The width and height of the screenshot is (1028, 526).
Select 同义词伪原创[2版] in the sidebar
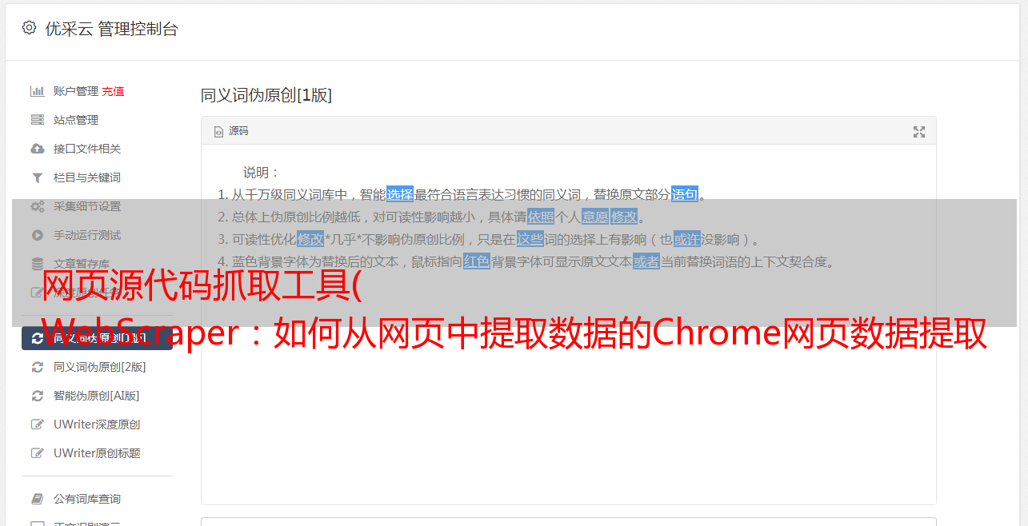click(x=97, y=367)
